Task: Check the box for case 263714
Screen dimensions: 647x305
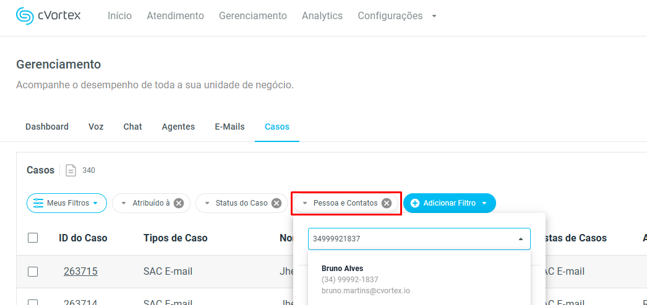Action: tap(33, 303)
